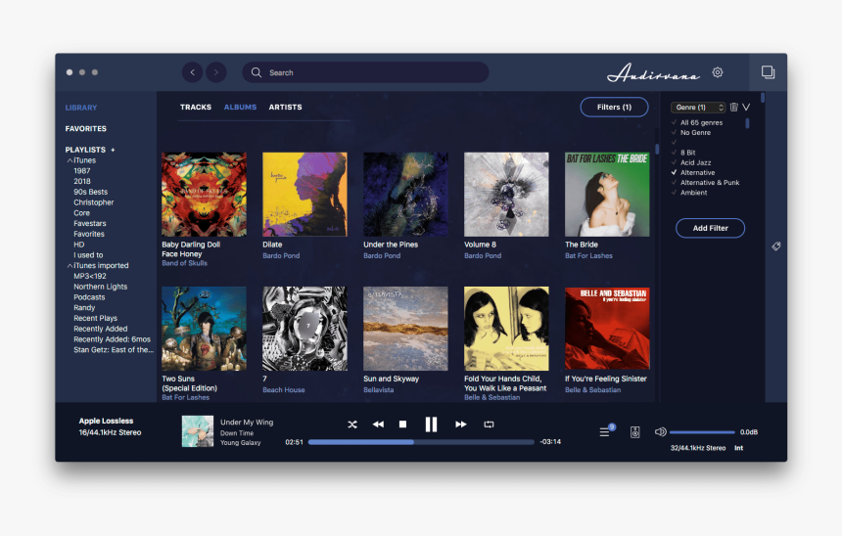Select the 'Recent Plays' playlist
Screen dimensions: 842x536
[96, 318]
